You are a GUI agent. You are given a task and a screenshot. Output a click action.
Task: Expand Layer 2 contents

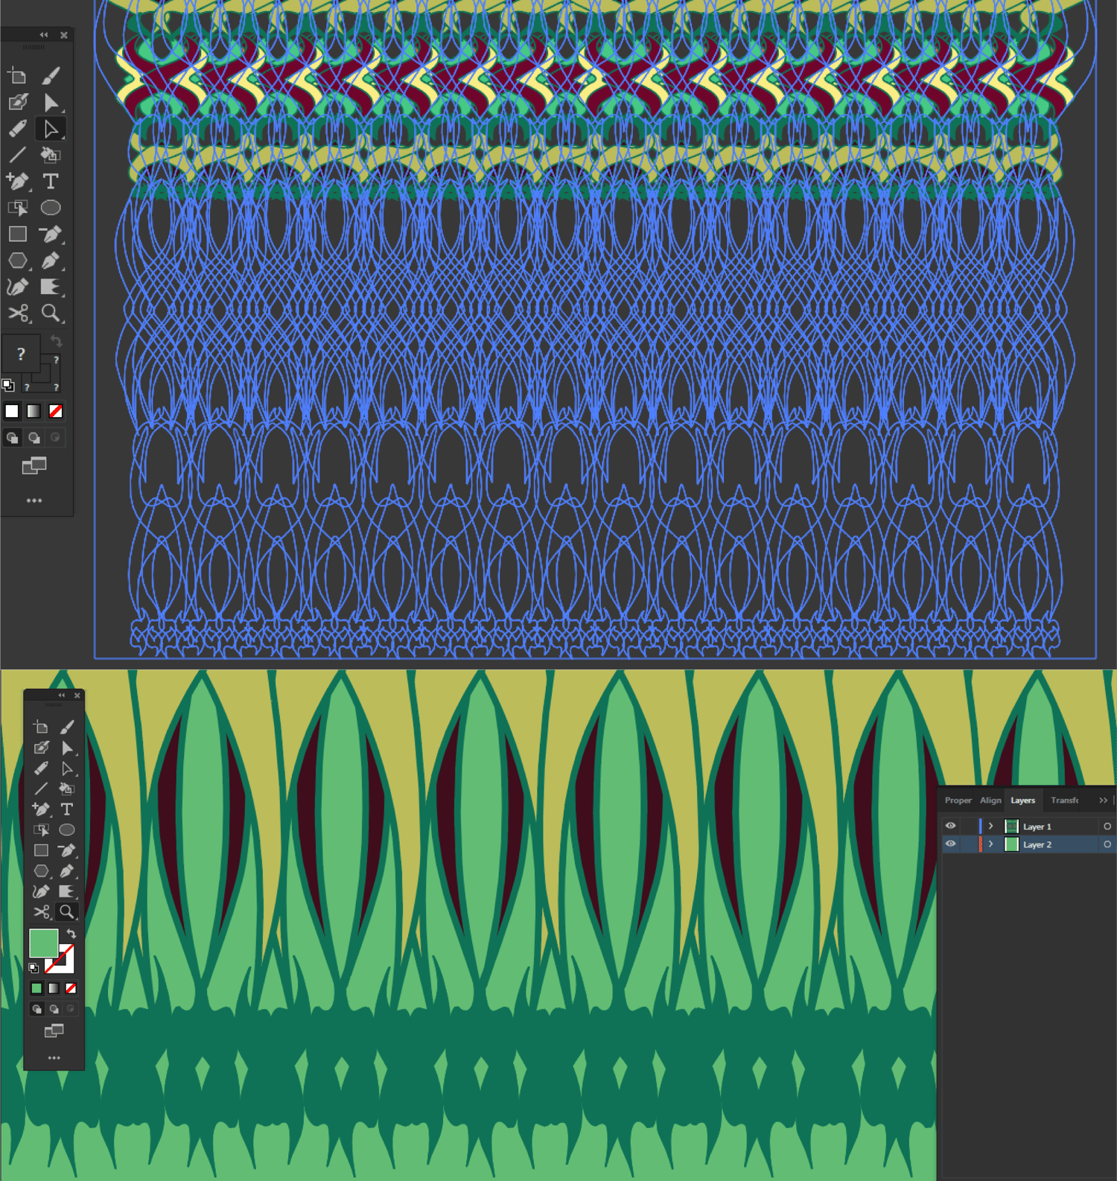tap(991, 844)
